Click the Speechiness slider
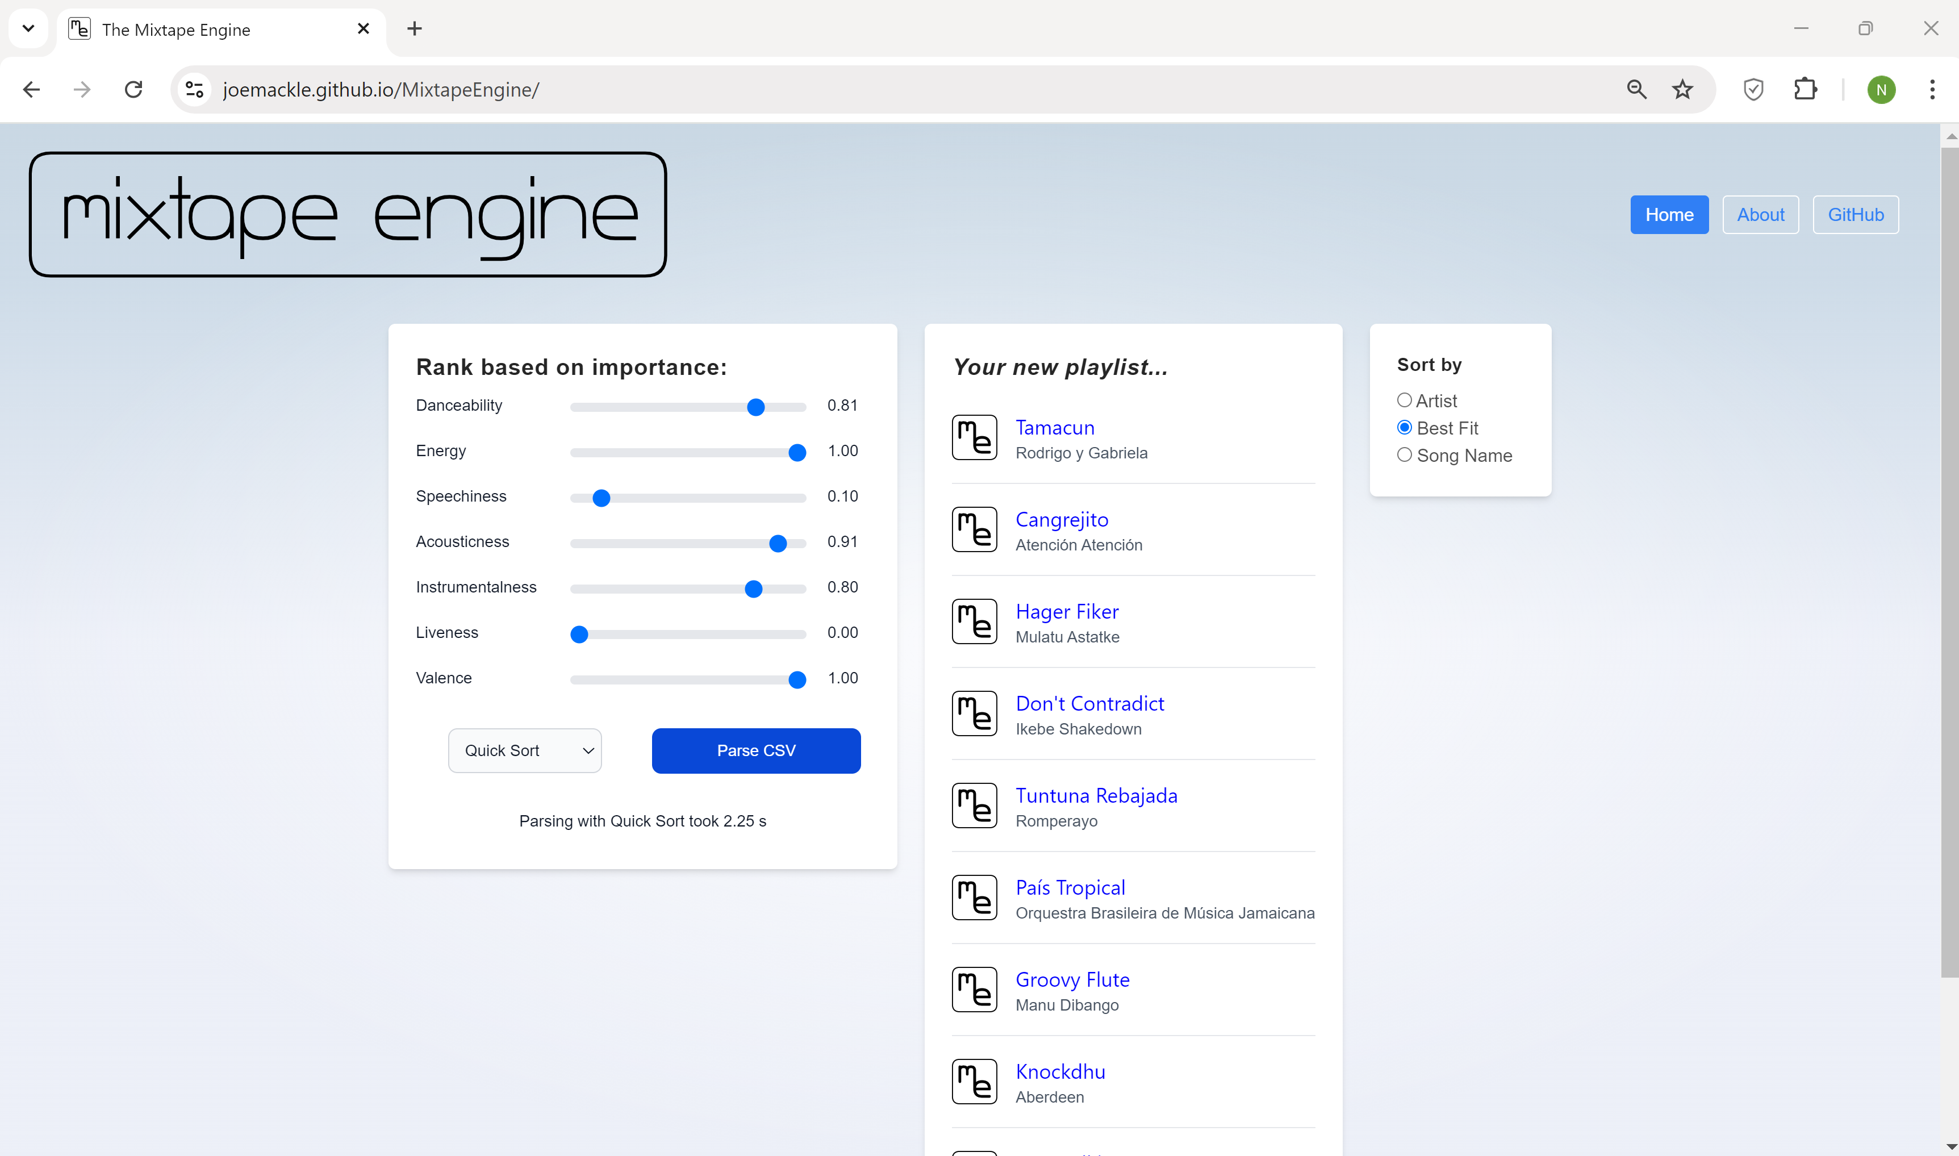The height and width of the screenshot is (1156, 1959). pyautogui.click(x=688, y=498)
